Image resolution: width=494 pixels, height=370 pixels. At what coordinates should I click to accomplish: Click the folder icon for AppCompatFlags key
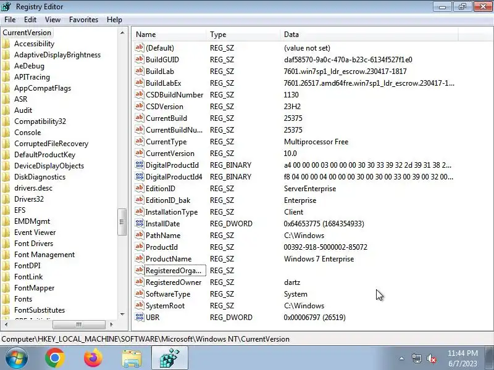(x=6, y=88)
